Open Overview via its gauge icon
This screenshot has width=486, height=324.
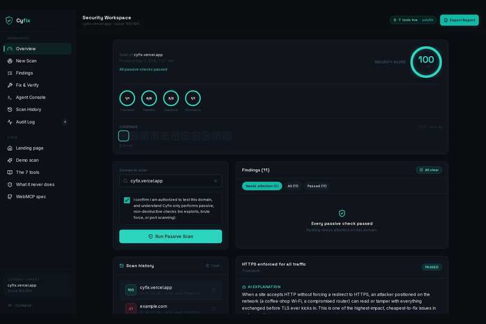pos(10,49)
